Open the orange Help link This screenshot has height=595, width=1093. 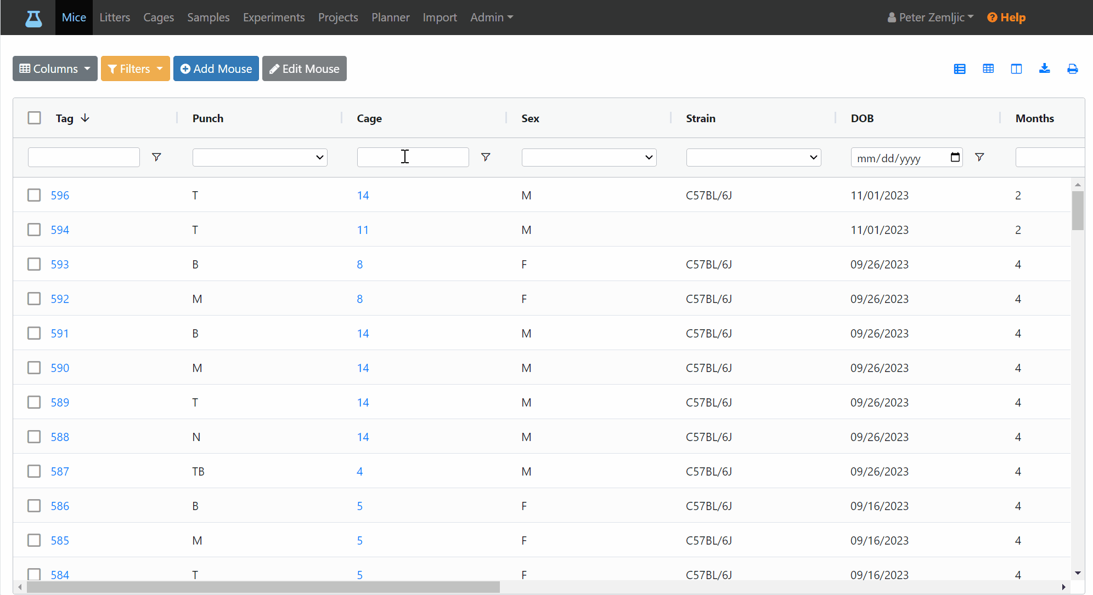click(x=1006, y=18)
